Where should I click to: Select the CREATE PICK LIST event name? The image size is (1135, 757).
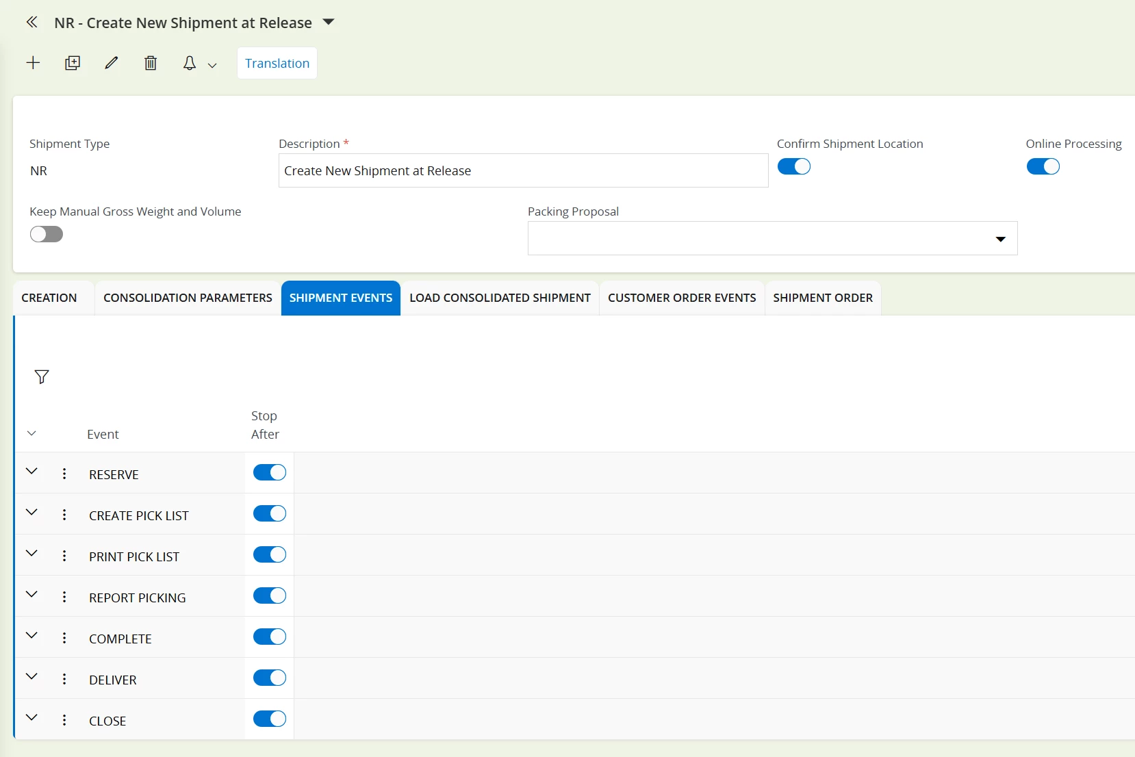pos(139,515)
